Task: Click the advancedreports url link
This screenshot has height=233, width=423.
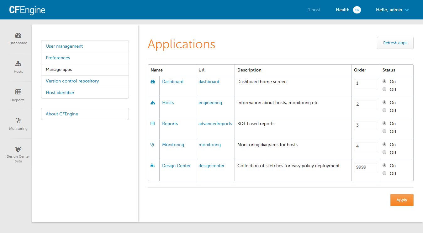Action: pos(215,124)
